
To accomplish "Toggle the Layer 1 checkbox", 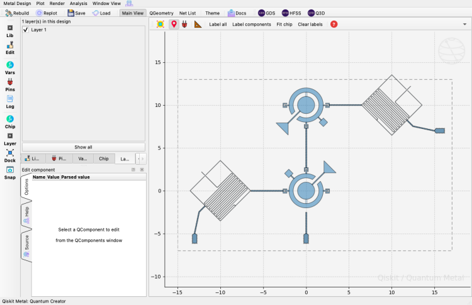I will (26, 30).
